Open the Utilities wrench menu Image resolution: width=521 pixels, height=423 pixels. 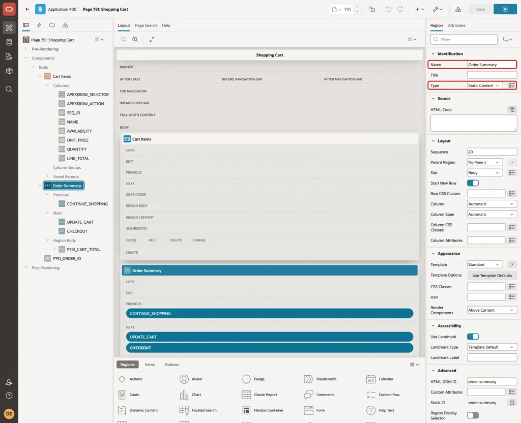point(438,9)
